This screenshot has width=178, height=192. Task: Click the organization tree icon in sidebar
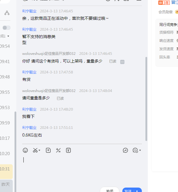[7, 13]
